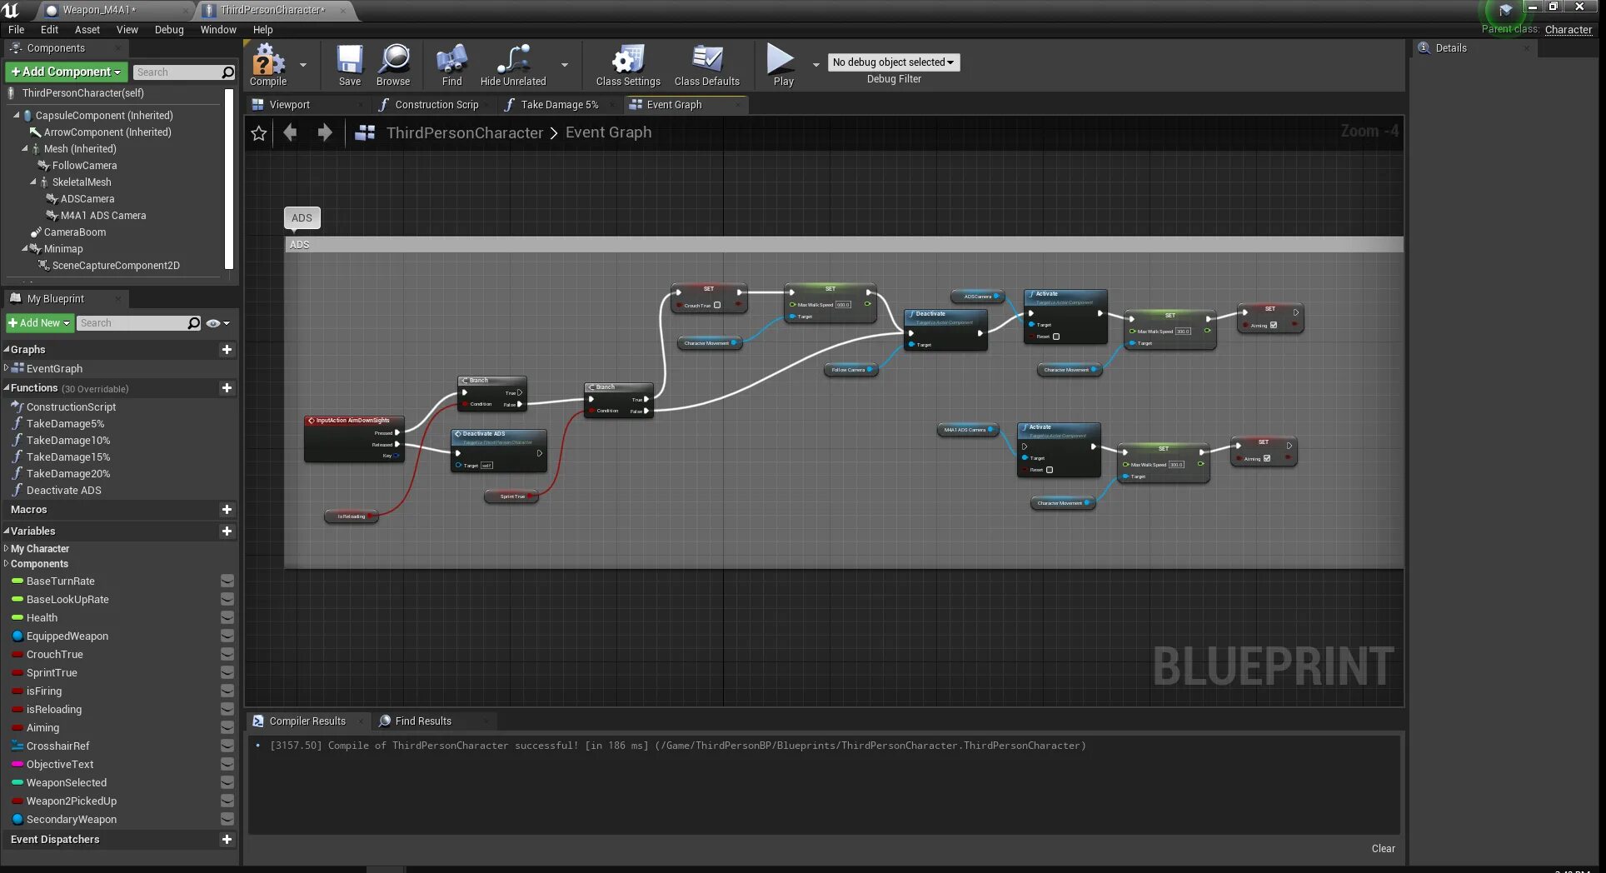Check Reset on the Activate node fed by ADSCamera
Image resolution: width=1606 pixels, height=873 pixels.
click(1056, 337)
